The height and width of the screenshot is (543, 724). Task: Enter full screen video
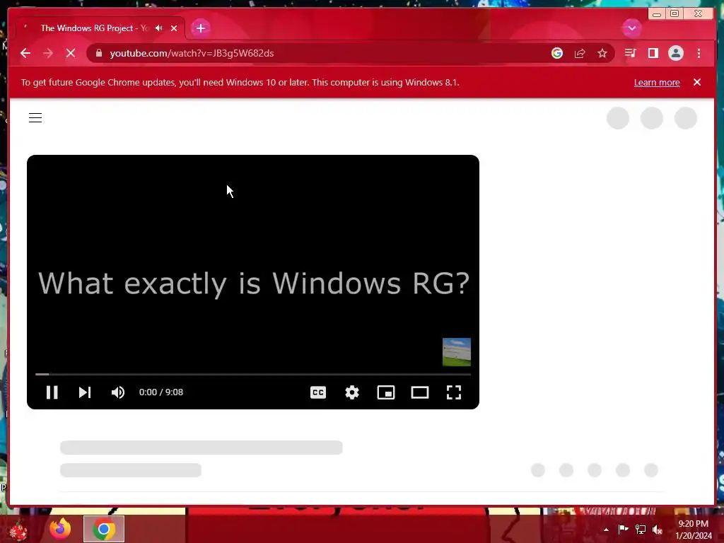click(x=454, y=392)
